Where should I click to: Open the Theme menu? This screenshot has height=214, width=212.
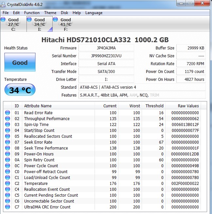click(x=50, y=13)
